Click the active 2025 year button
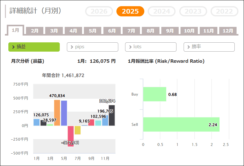 click(130, 11)
